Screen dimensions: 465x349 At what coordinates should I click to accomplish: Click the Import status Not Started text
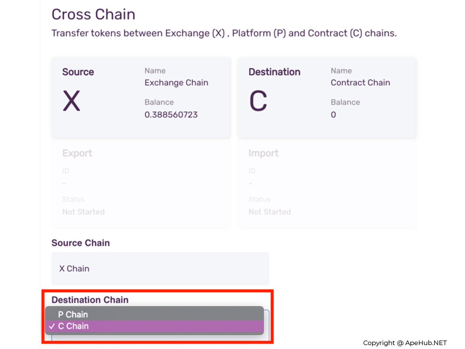[270, 212]
